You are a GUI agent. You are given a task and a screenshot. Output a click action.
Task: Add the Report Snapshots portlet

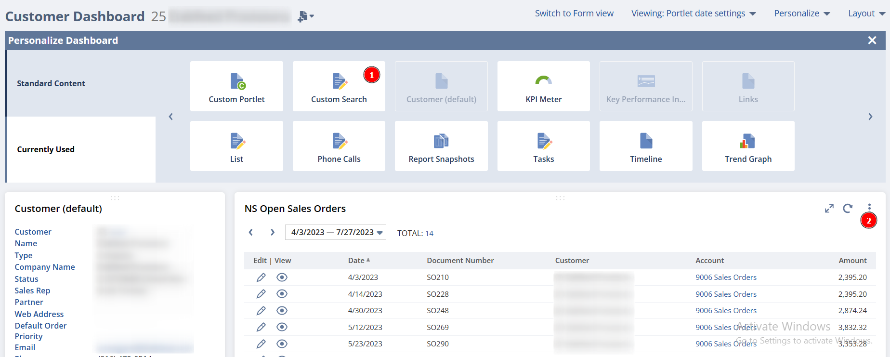pos(441,146)
